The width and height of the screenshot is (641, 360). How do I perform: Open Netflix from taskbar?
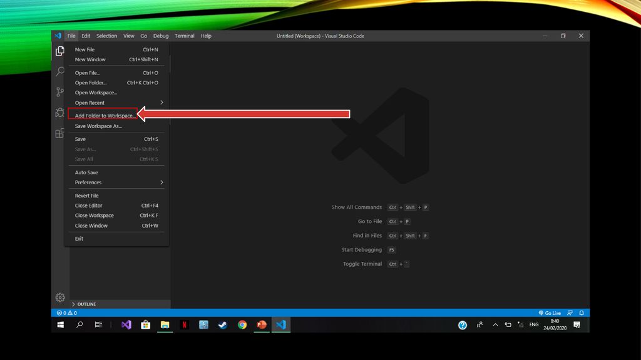pyautogui.click(x=184, y=325)
